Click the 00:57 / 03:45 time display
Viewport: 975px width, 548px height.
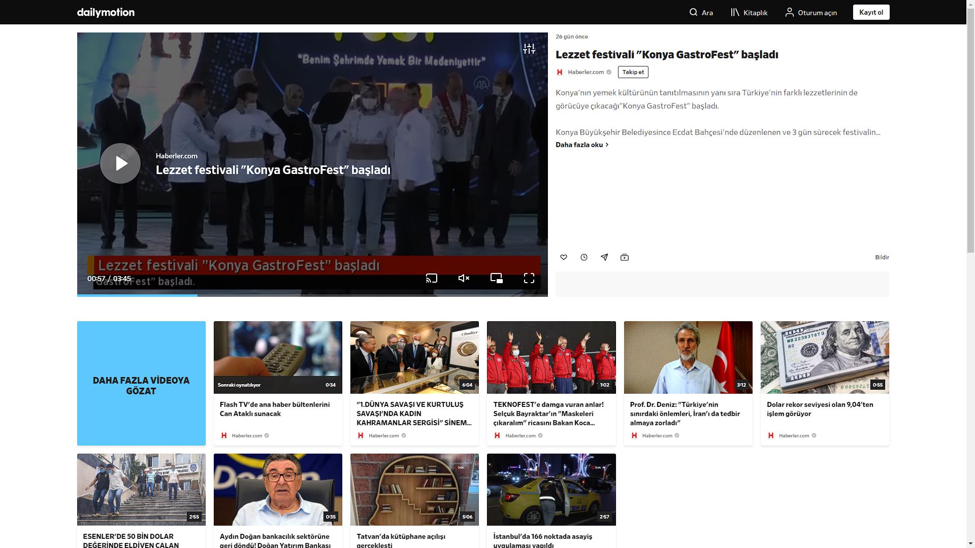pos(109,279)
